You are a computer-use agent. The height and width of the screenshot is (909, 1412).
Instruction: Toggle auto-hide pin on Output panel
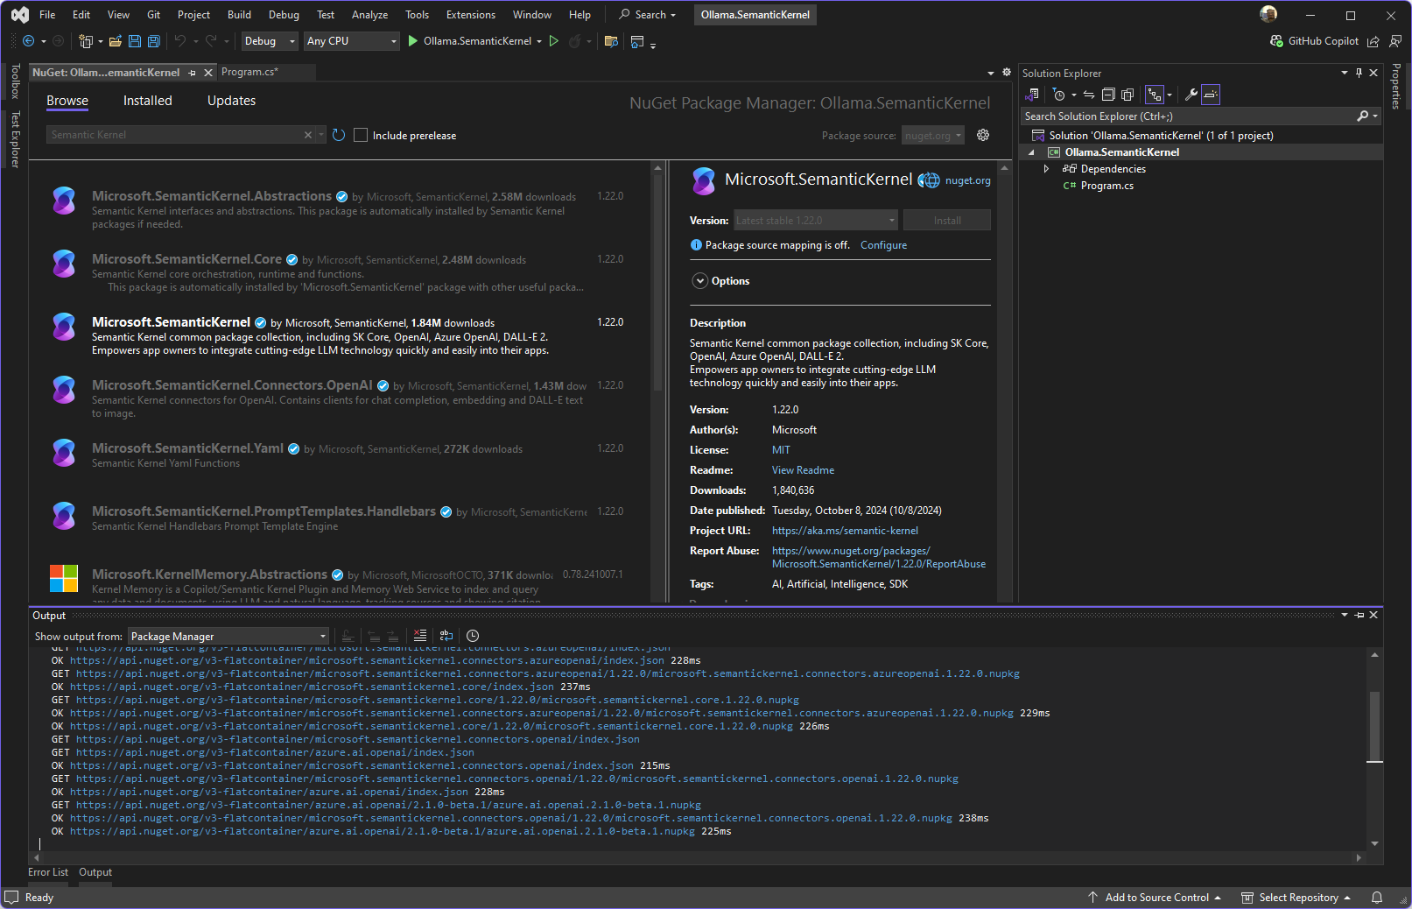tap(1359, 616)
